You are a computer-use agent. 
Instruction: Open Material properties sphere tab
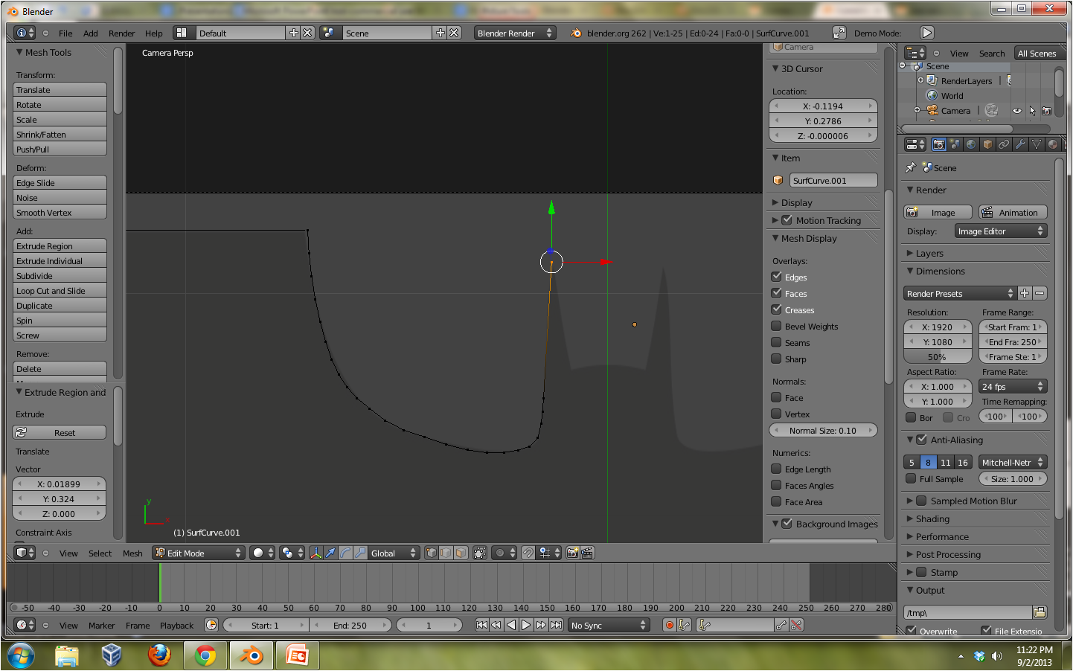(1053, 144)
